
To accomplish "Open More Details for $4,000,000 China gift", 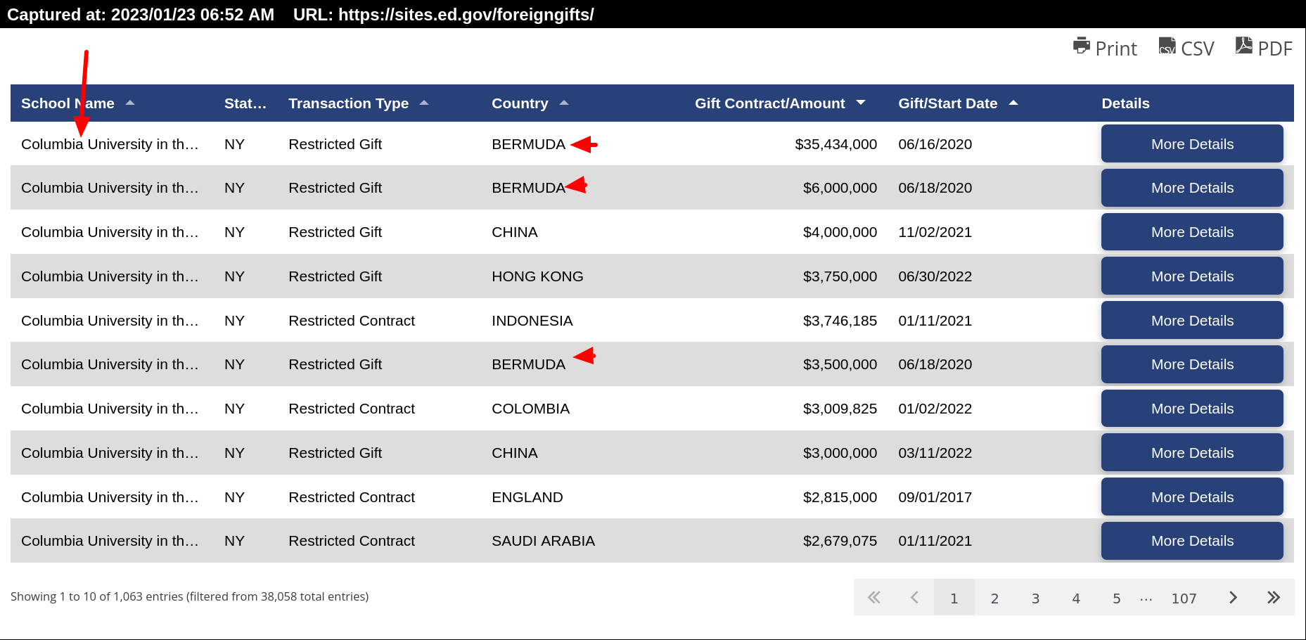I will (x=1192, y=231).
